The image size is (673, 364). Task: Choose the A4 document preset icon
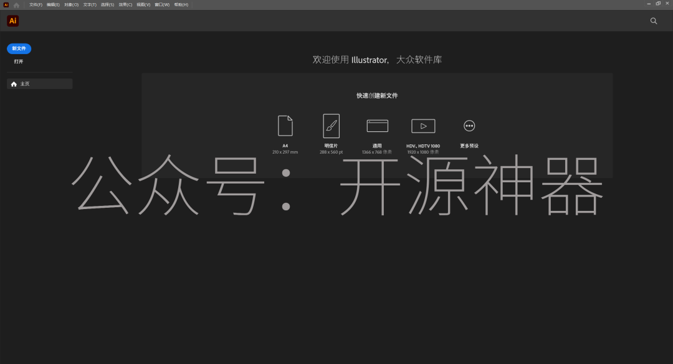click(285, 126)
